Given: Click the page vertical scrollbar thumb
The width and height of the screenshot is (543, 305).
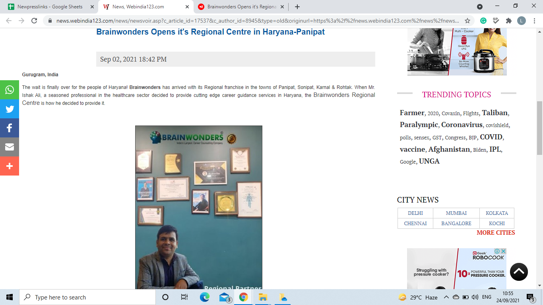Looking at the screenshot, I should 539,128.
